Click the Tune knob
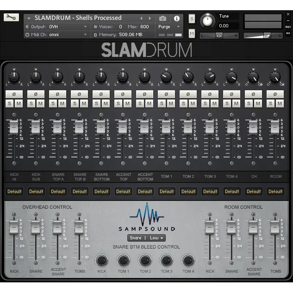Viewport: 293px width, 293px height. pyautogui.click(x=207, y=21)
